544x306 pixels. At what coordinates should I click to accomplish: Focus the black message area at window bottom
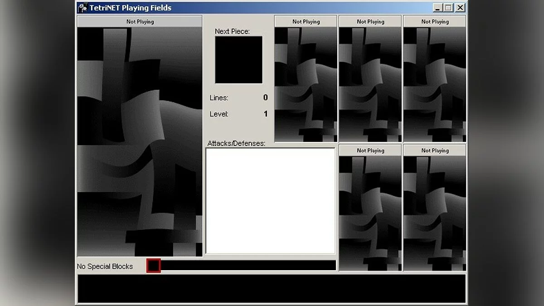coord(272,288)
